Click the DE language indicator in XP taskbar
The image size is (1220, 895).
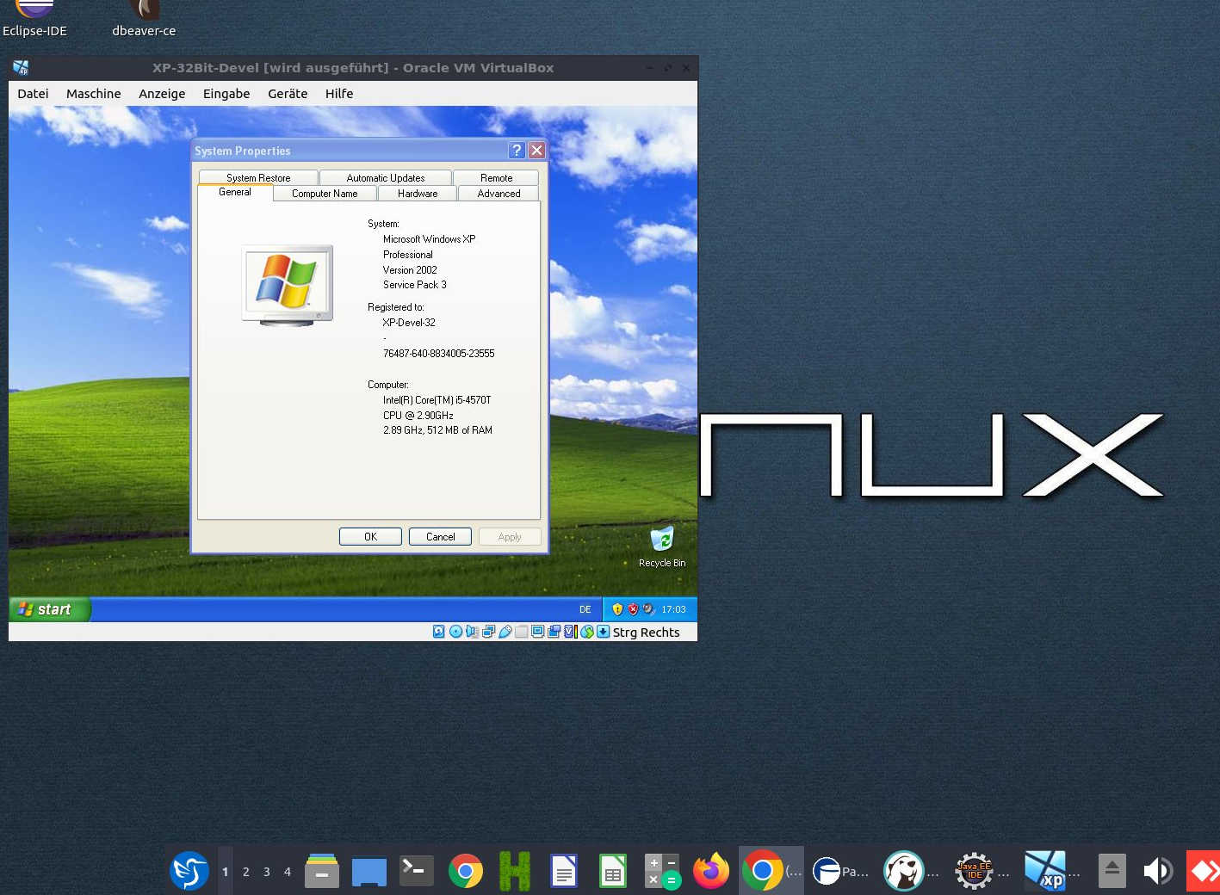585,609
